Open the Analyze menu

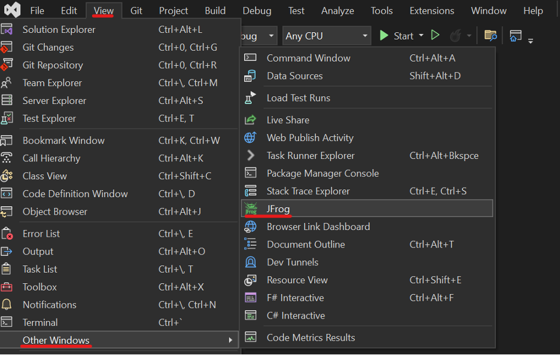[337, 11]
